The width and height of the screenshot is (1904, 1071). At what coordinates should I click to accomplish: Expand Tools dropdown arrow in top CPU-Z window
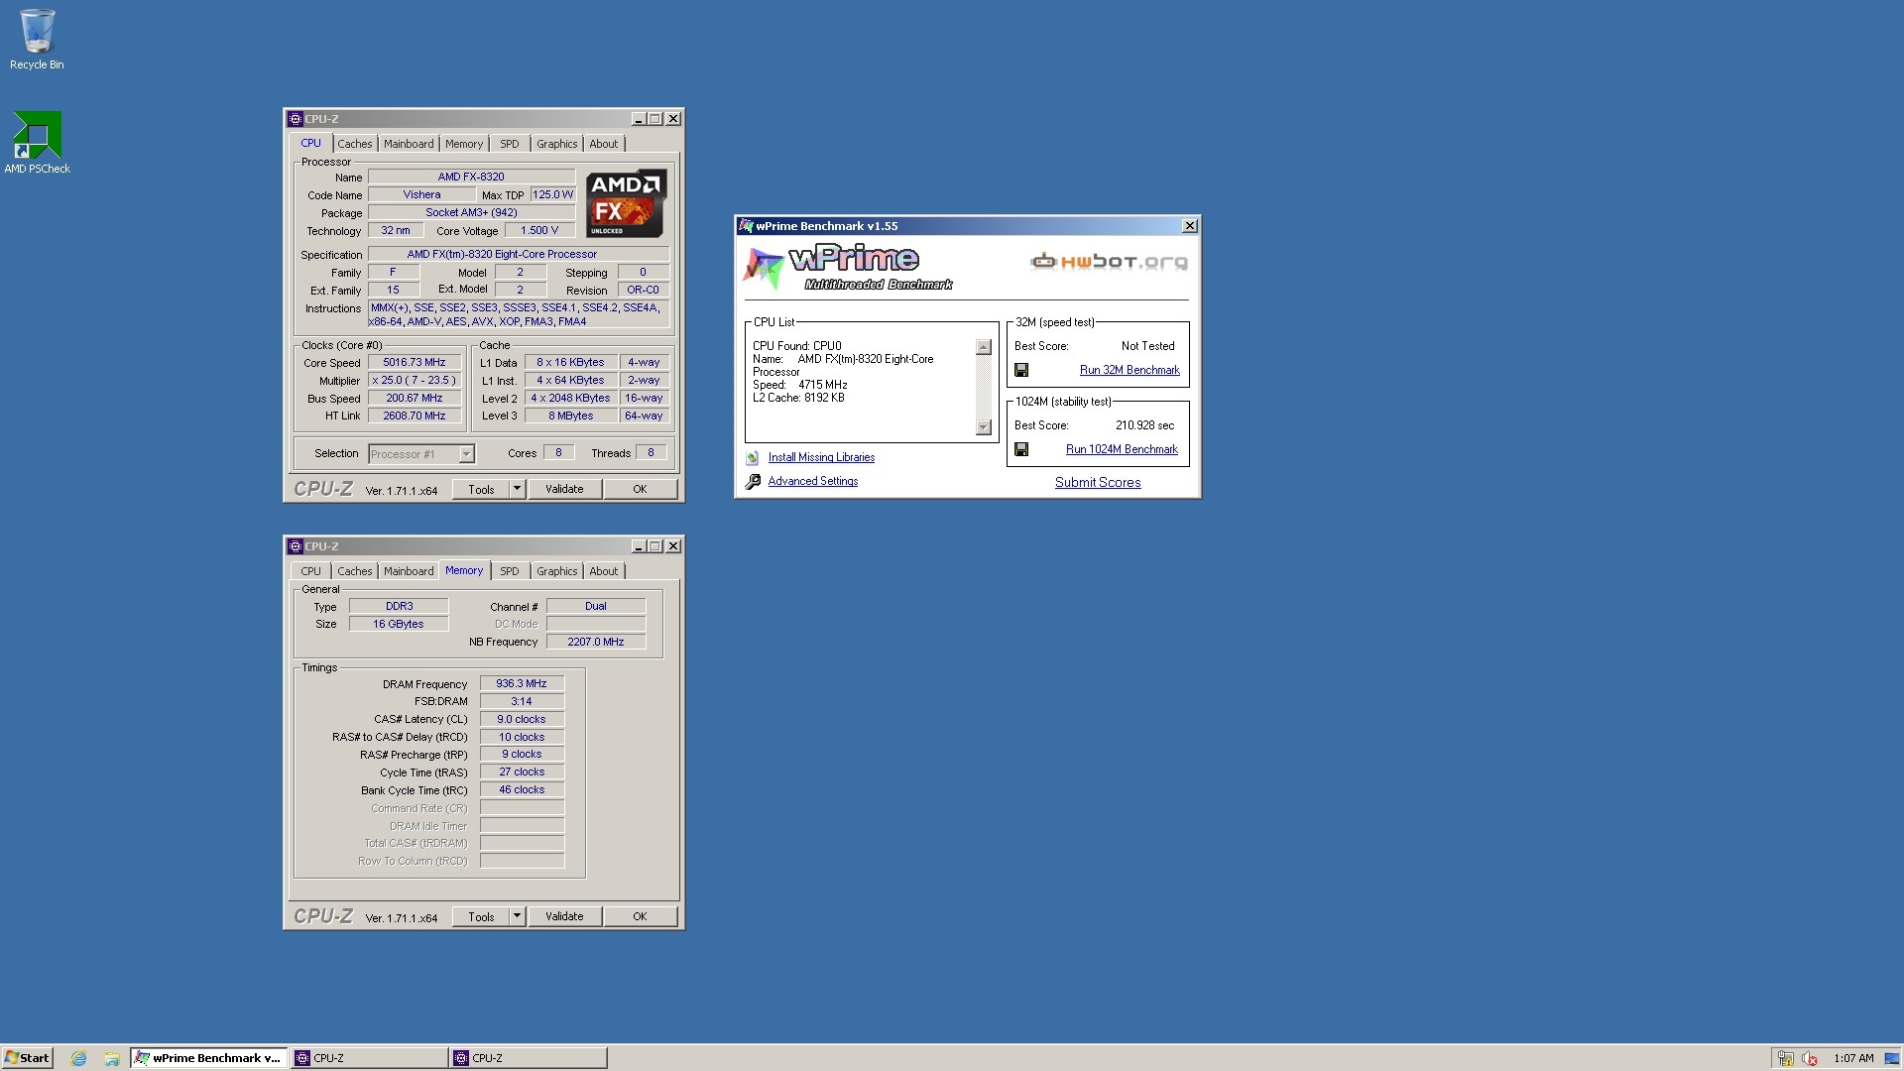click(x=517, y=489)
